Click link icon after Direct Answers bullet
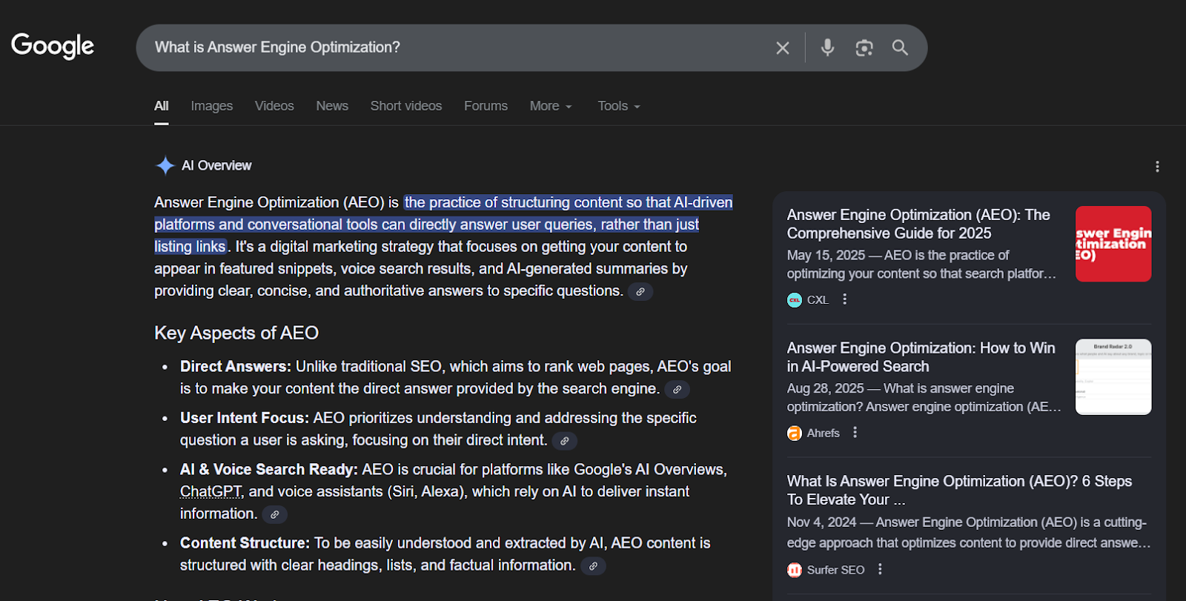The image size is (1186, 601). pos(676,390)
